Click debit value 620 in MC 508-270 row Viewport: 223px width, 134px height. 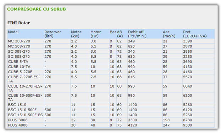(x=131, y=46)
